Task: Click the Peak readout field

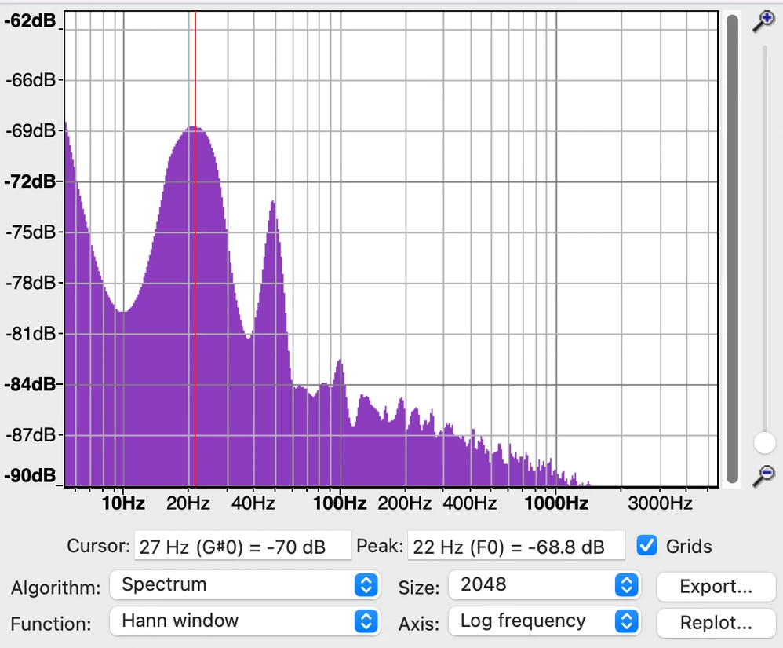Action: (x=516, y=546)
